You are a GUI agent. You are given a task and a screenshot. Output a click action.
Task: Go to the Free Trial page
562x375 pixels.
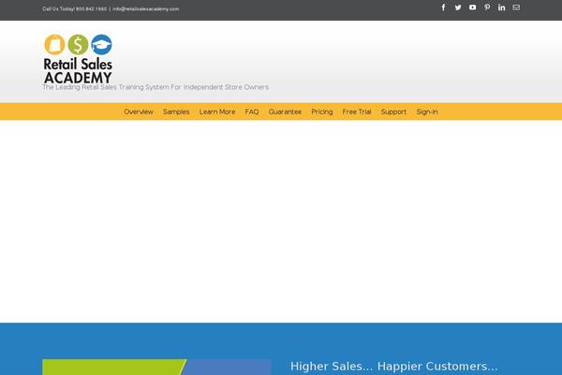click(357, 112)
